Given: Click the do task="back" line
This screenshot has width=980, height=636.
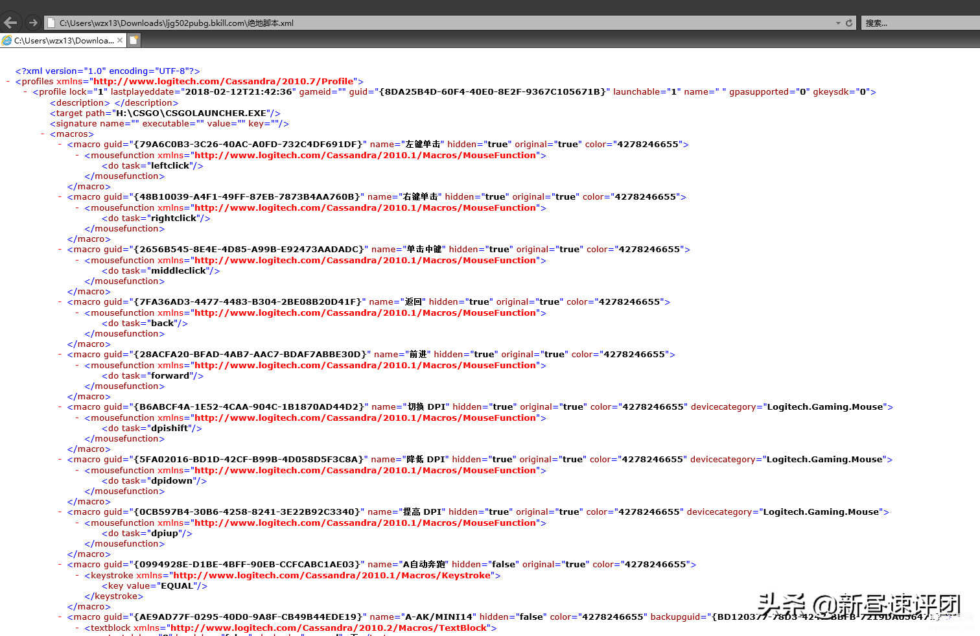Looking at the screenshot, I should click(145, 324).
